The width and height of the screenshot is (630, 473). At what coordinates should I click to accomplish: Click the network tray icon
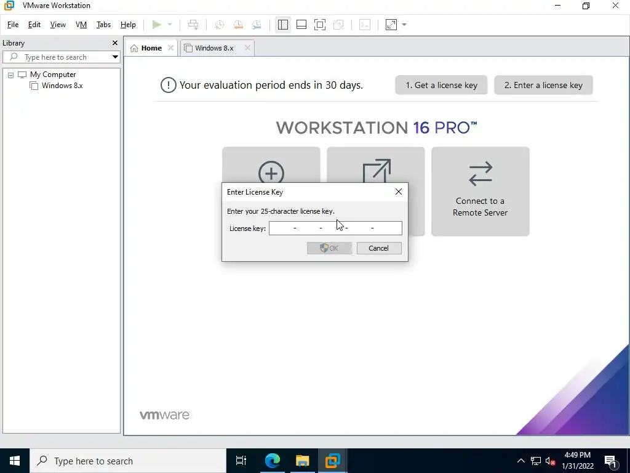(536, 461)
